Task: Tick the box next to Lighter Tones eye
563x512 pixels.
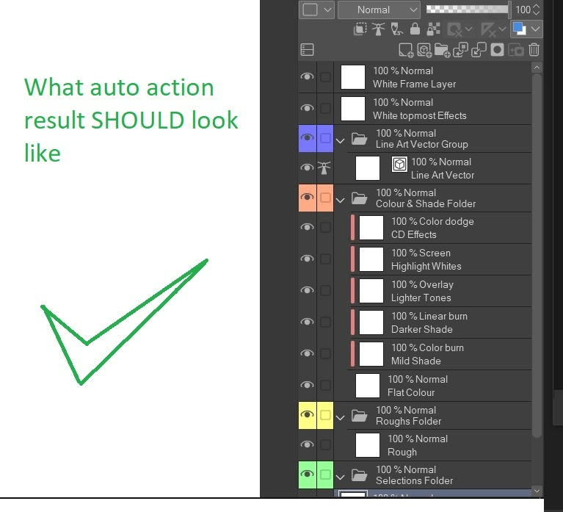Action: 325,290
